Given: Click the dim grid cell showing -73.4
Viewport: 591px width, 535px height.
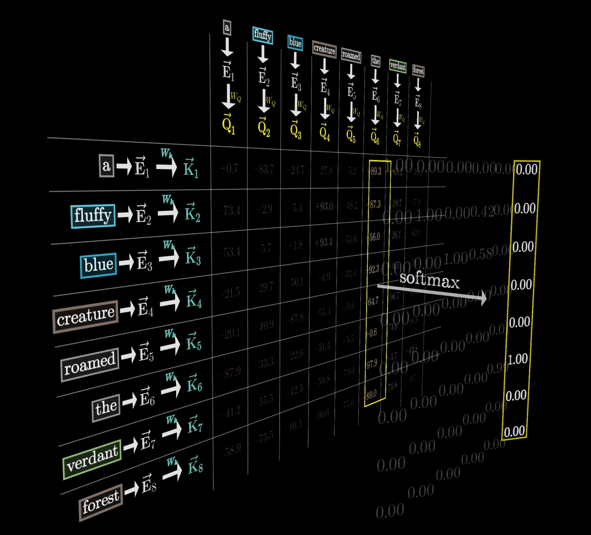Looking at the screenshot, I should click(229, 211).
